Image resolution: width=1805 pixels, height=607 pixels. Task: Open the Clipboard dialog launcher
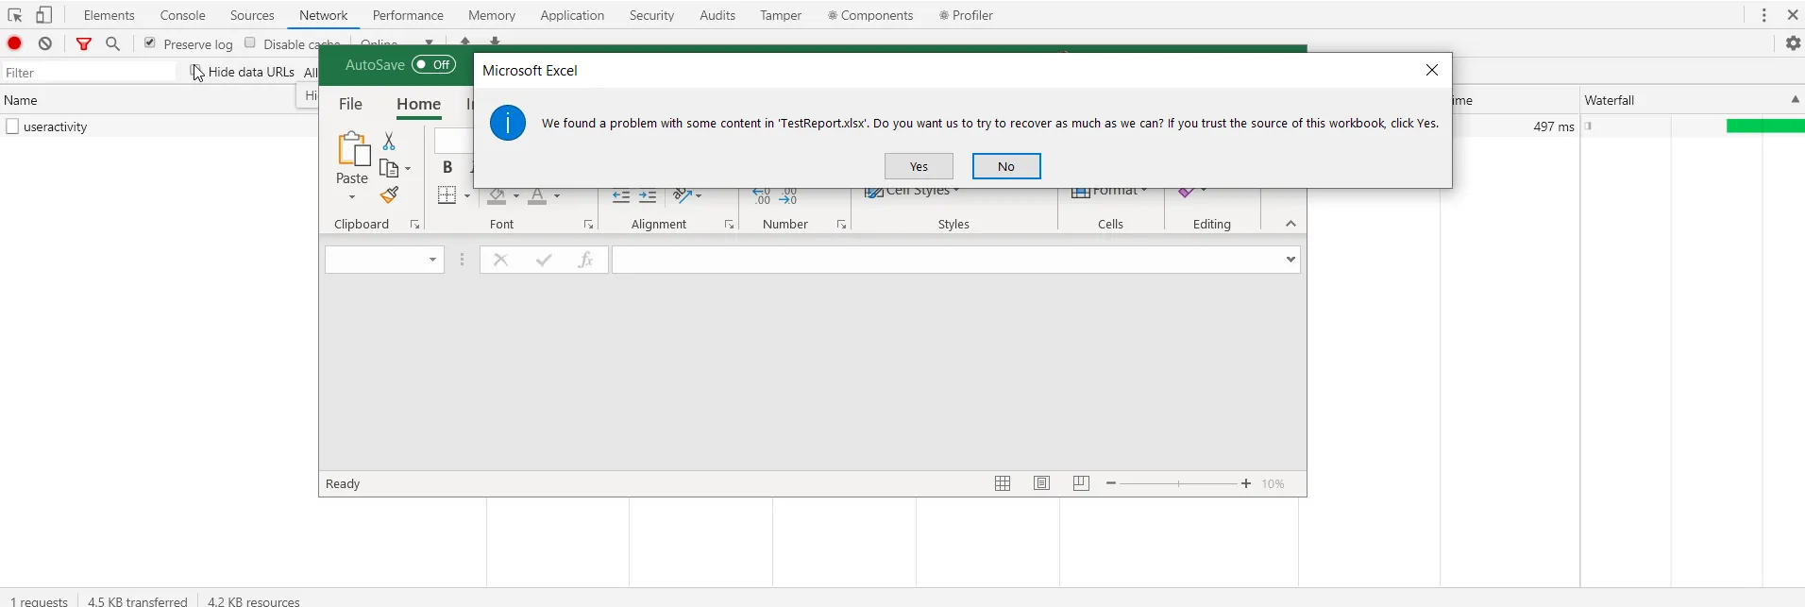pyautogui.click(x=414, y=225)
